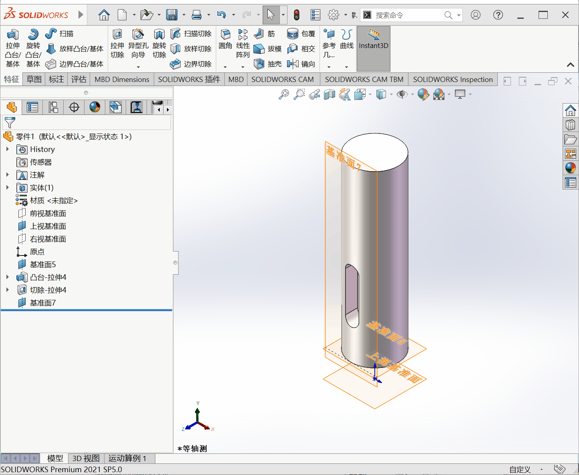The height and width of the screenshot is (475, 579).
Task: Select the Boundary Boss (边界凸台/基体) tool
Action: point(74,64)
